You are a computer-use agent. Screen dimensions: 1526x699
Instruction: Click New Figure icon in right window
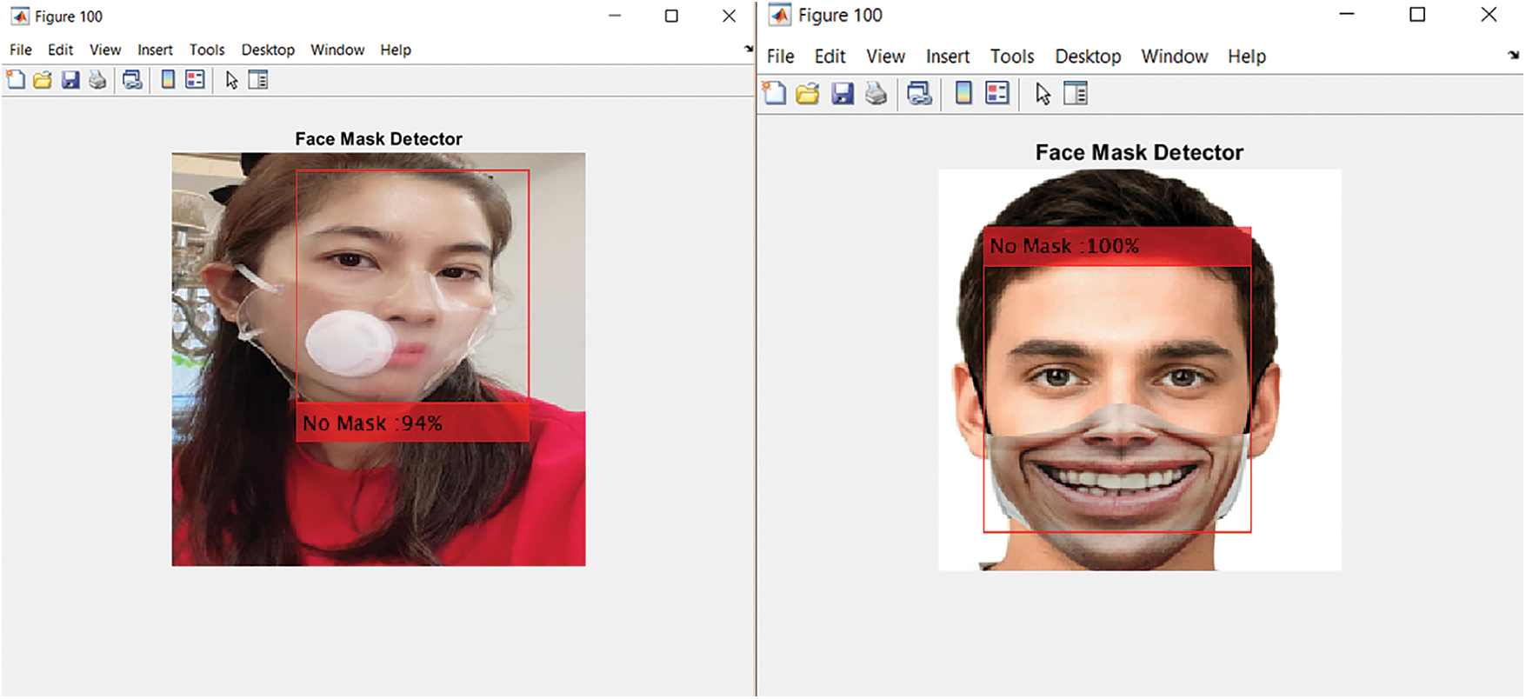tap(774, 93)
